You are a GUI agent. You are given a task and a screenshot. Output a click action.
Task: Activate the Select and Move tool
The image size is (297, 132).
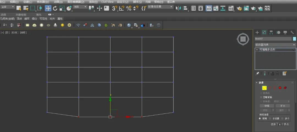pyautogui.click(x=48, y=8)
